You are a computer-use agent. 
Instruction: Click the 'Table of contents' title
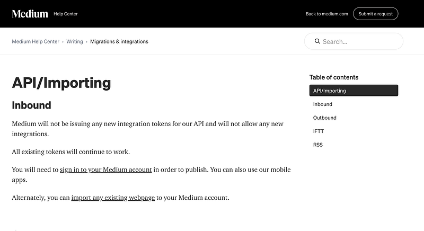334,77
